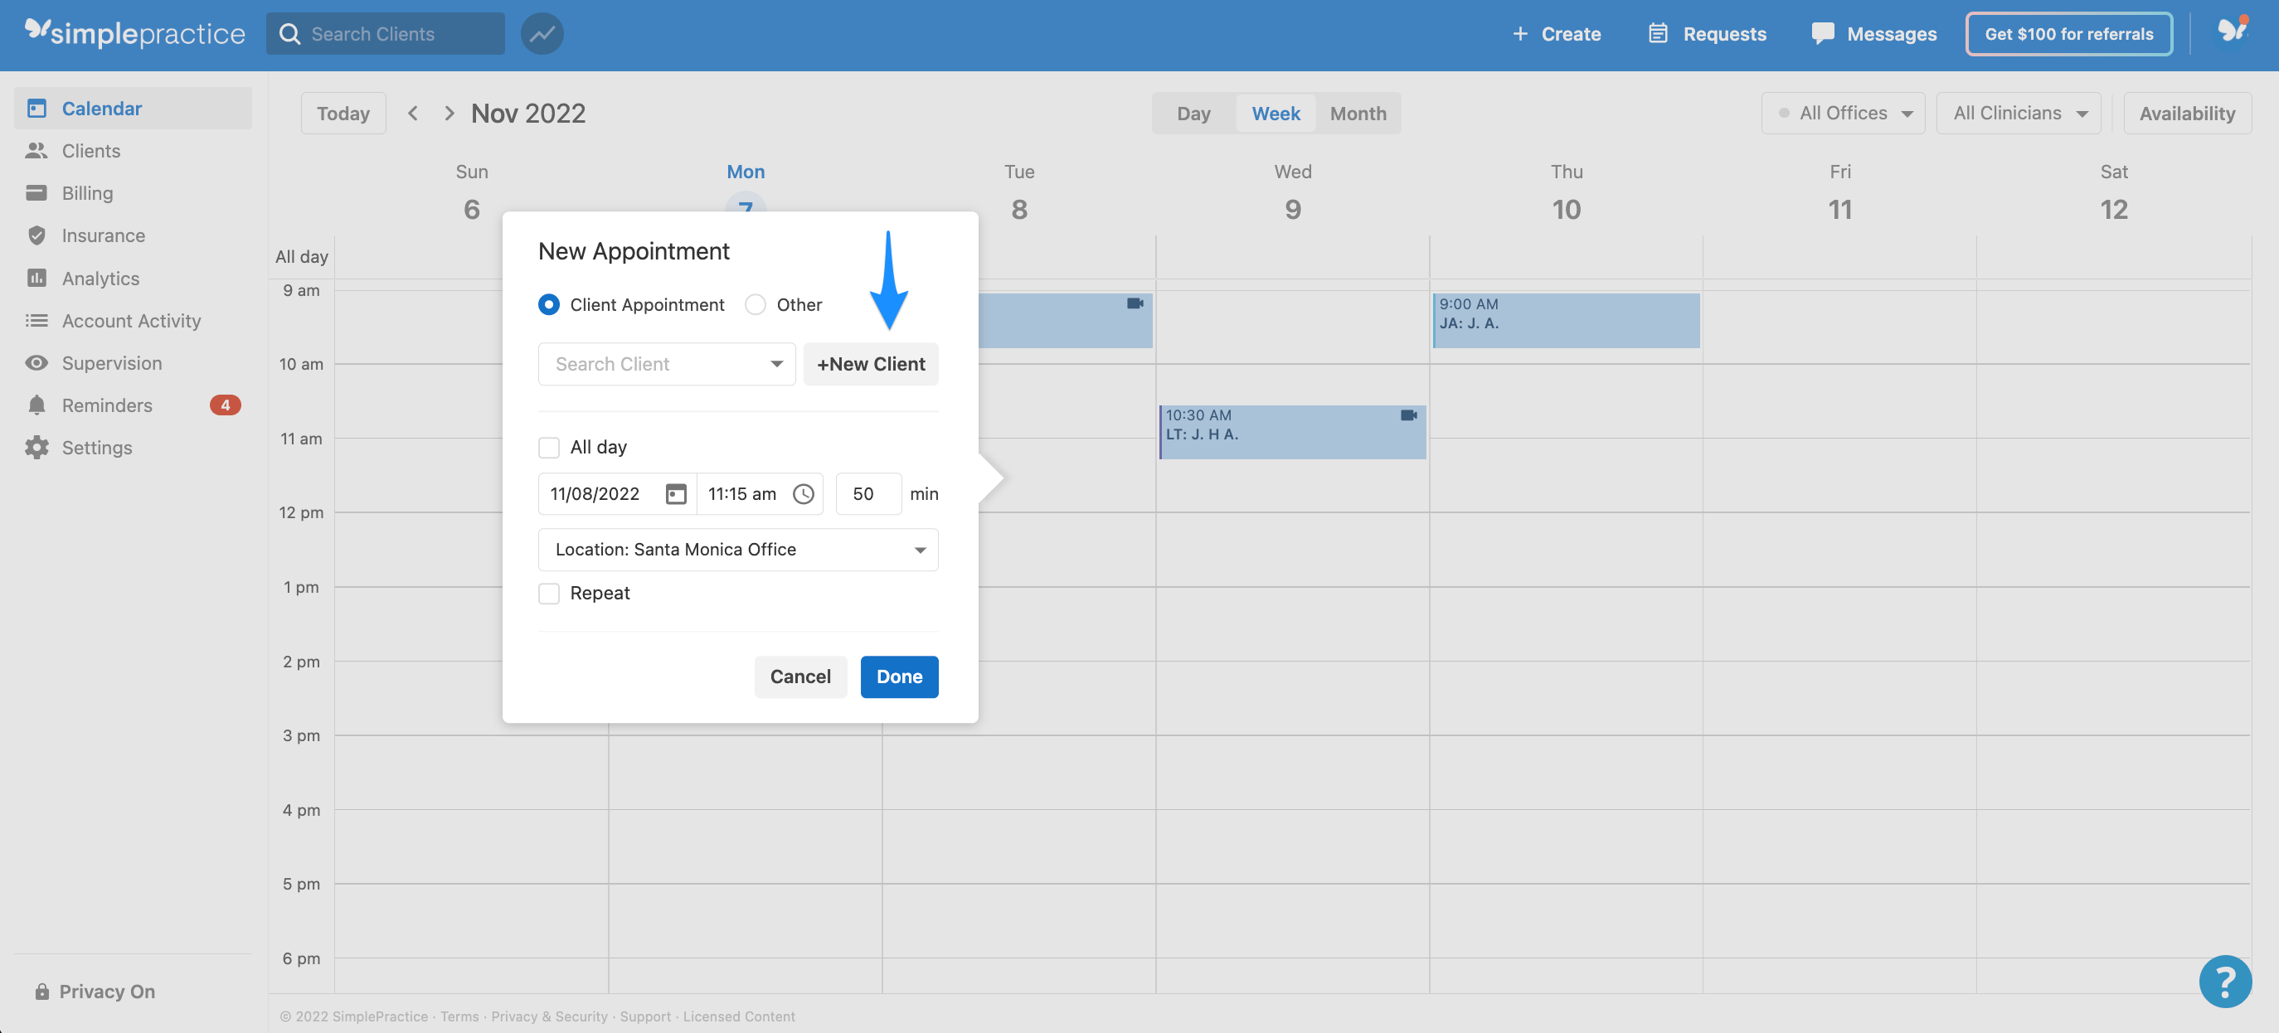Open the Analytics section
The height and width of the screenshot is (1033, 2279).
(x=100, y=278)
